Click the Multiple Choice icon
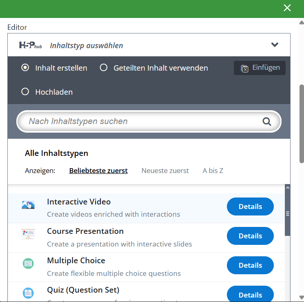The width and height of the screenshot is (304, 302). [28, 264]
